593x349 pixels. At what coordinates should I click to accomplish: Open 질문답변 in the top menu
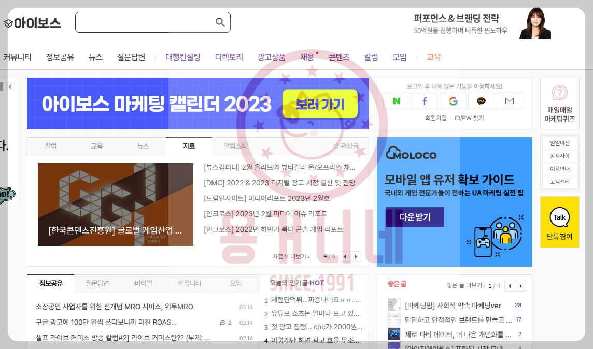(131, 57)
